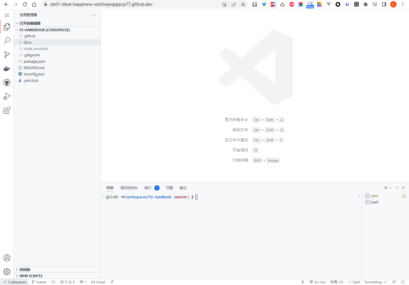Click the 布局: US keyboard layout
409x285 pixels.
pyautogui.click(x=337, y=282)
